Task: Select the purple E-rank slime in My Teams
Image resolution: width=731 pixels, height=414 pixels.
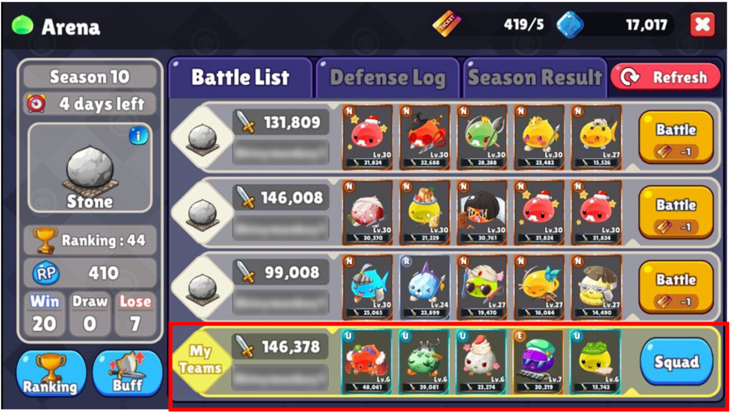Action: coord(538,362)
